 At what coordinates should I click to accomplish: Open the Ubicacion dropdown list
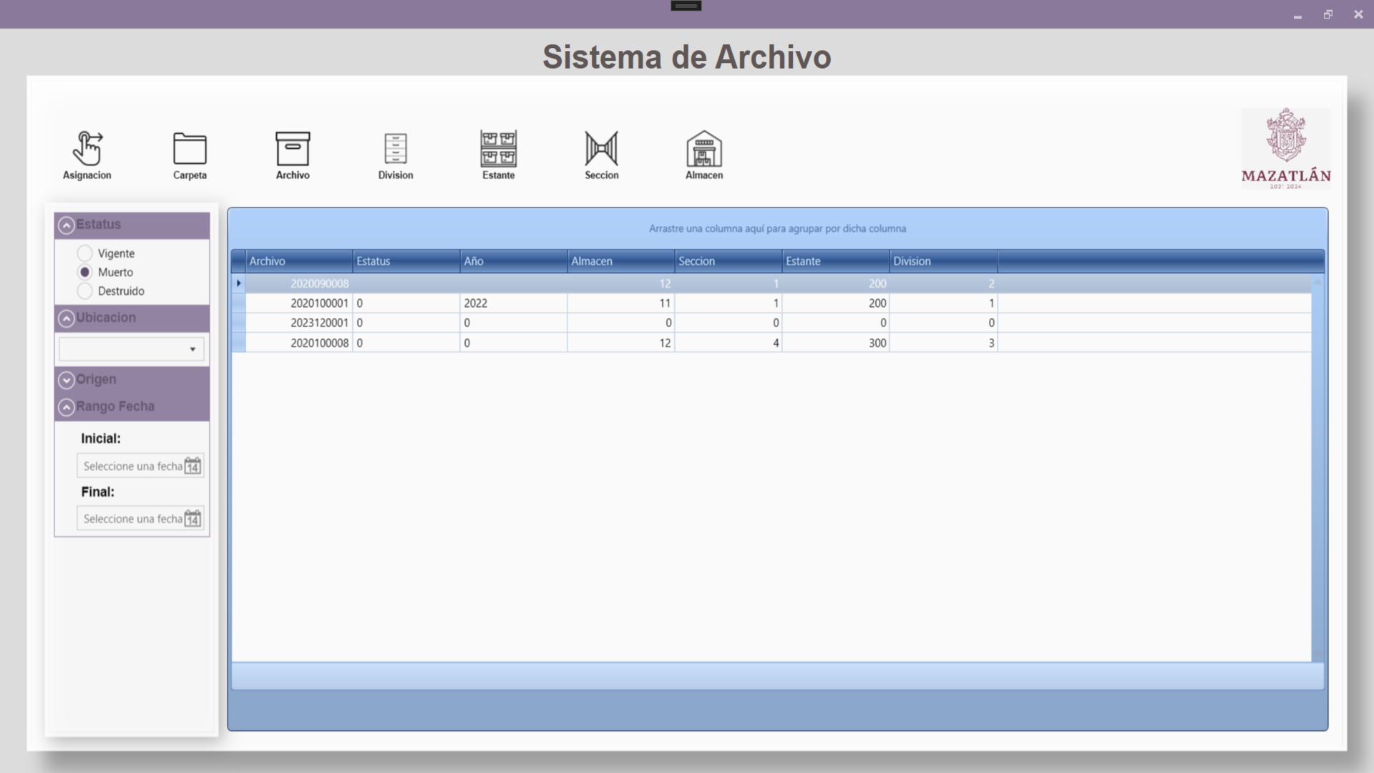tap(192, 349)
